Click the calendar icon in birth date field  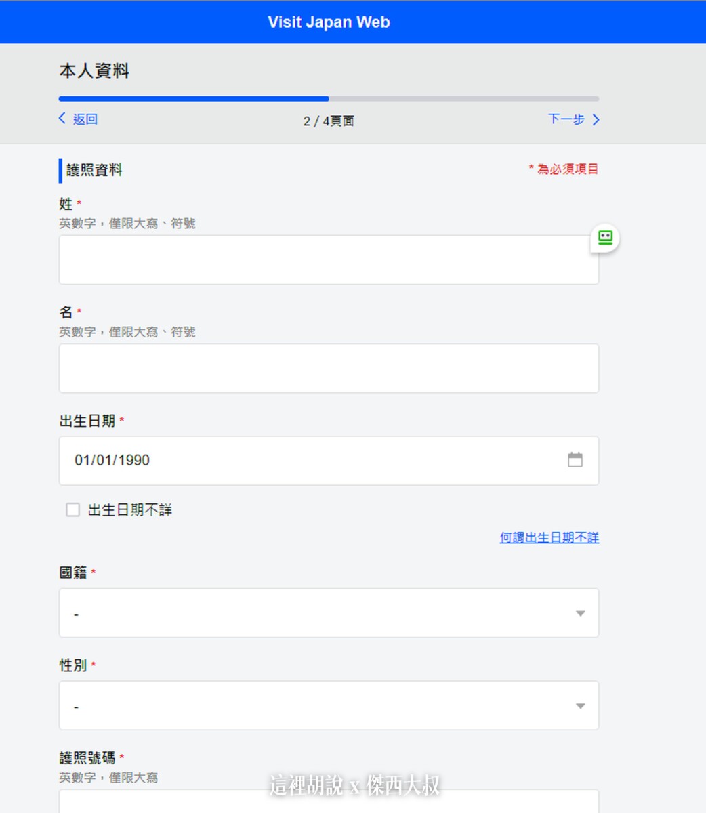click(575, 460)
